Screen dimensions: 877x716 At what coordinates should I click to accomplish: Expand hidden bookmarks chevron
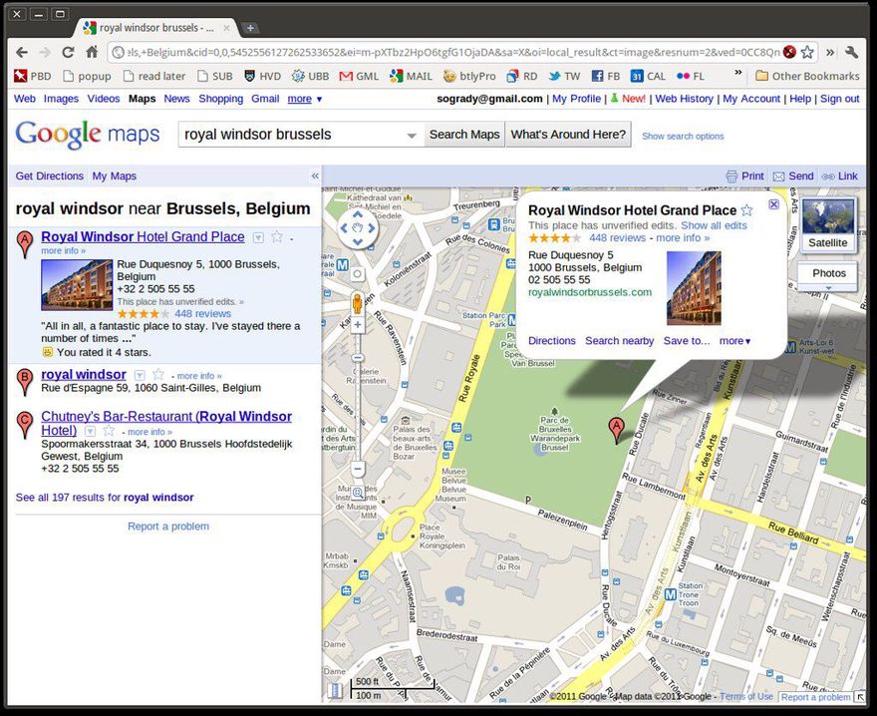[737, 73]
